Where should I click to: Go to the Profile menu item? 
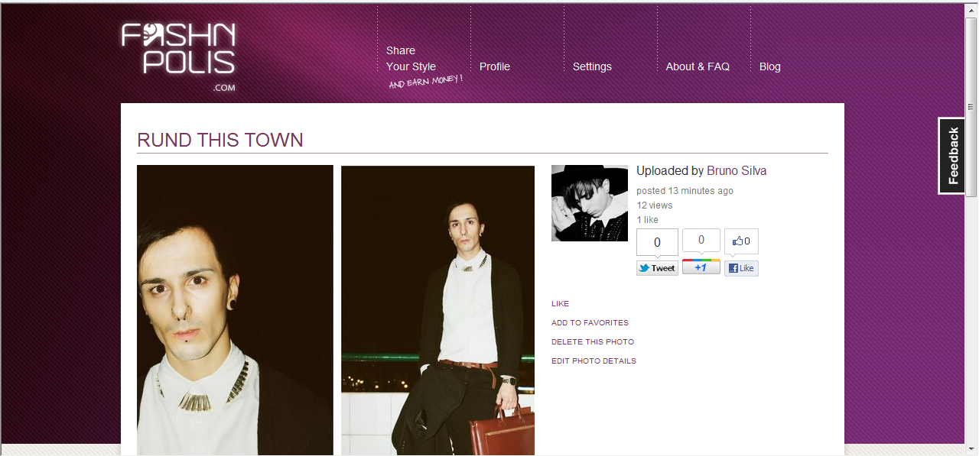[x=495, y=66]
